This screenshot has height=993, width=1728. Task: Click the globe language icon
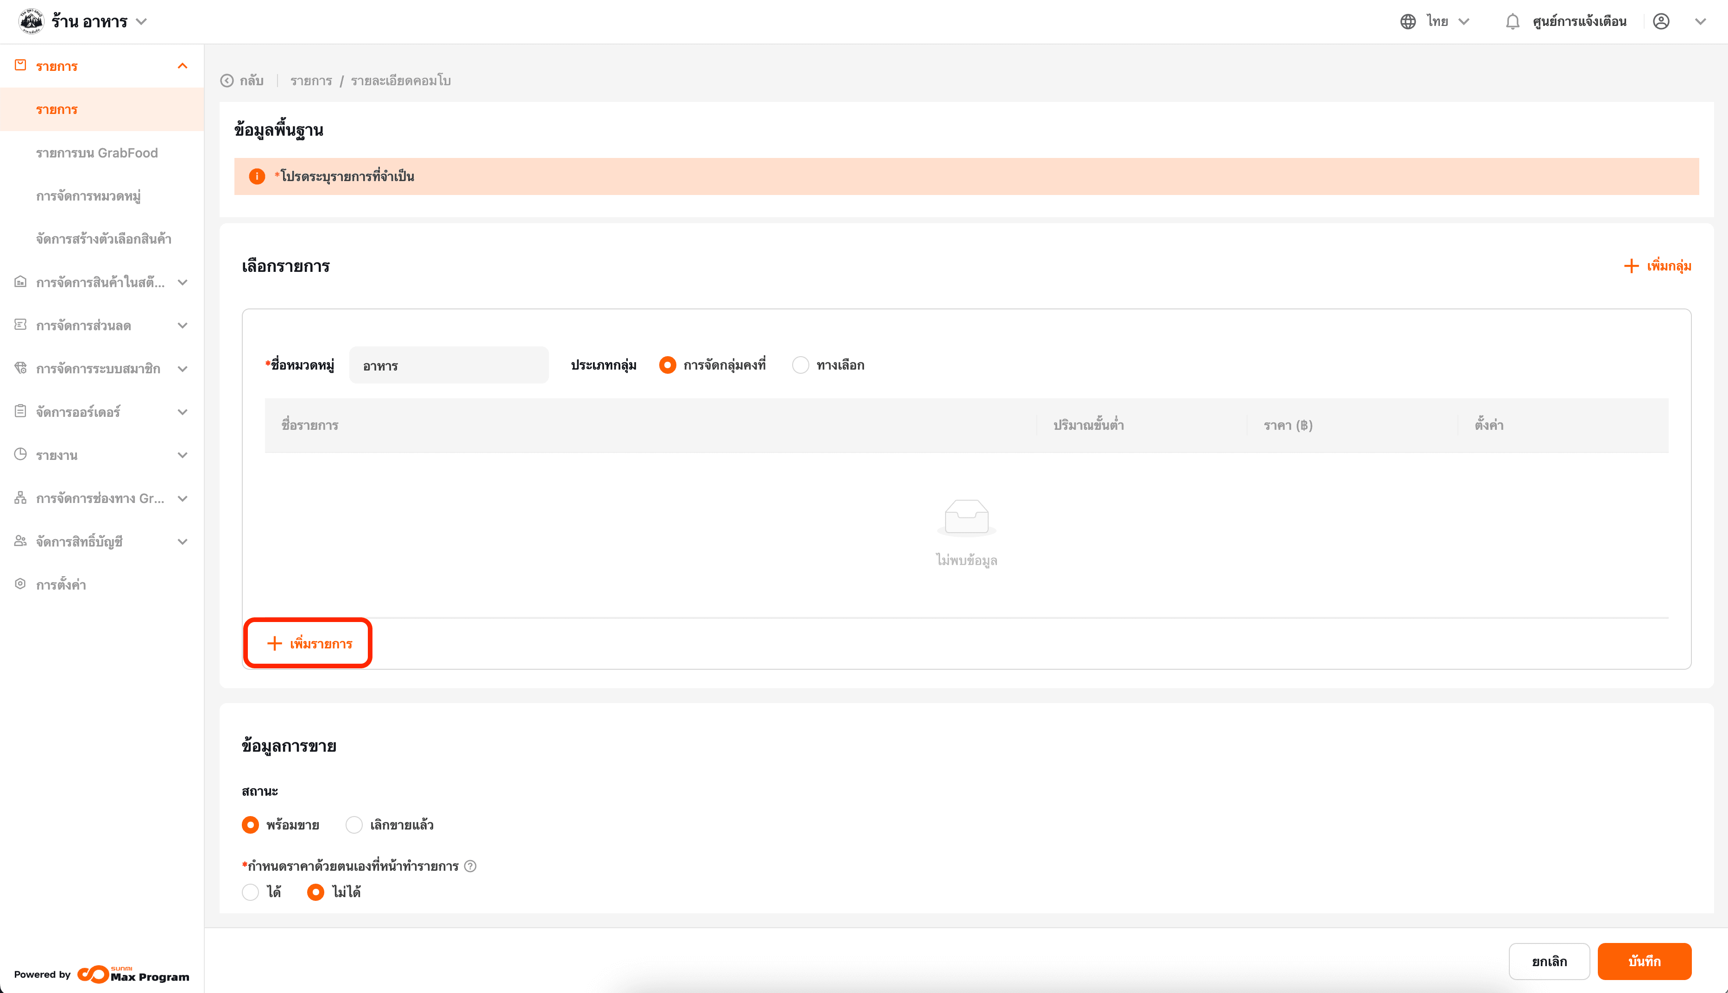[1407, 22]
